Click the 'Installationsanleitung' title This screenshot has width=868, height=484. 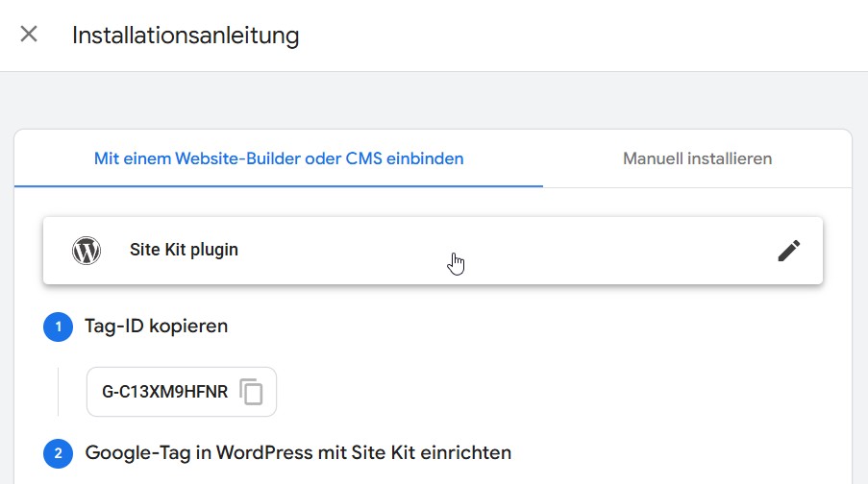186,36
